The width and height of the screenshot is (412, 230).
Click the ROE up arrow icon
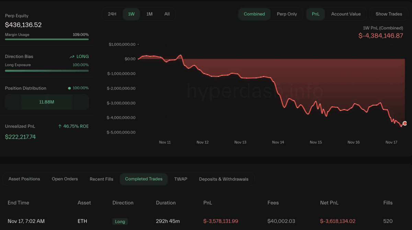(x=60, y=126)
